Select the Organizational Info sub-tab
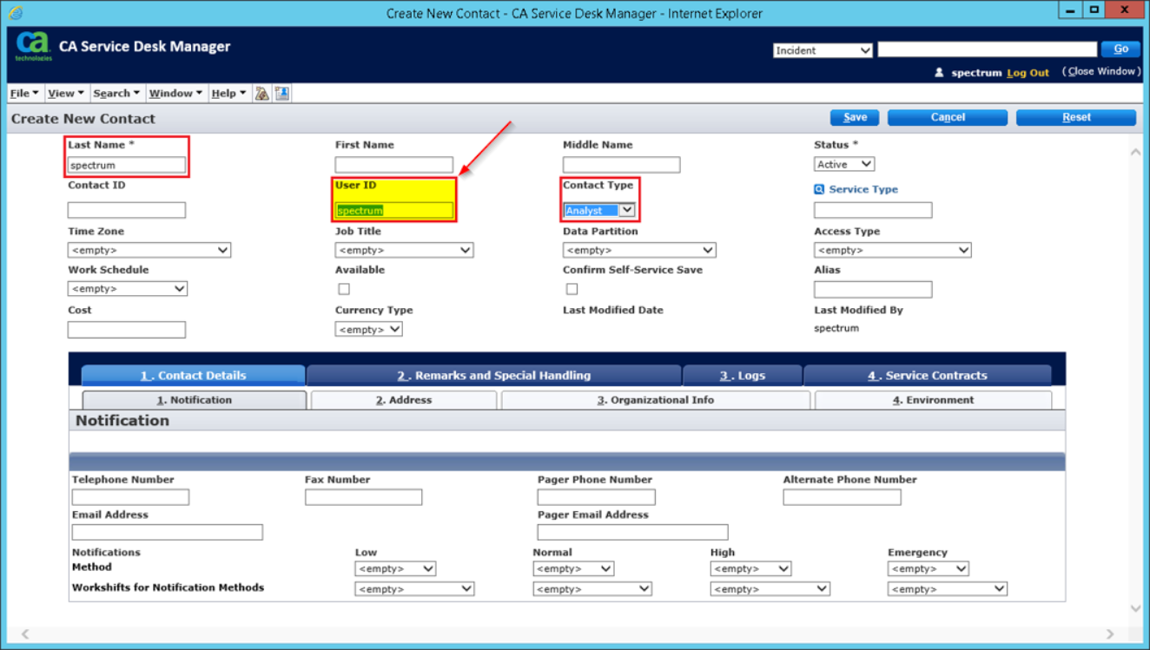 pos(655,400)
